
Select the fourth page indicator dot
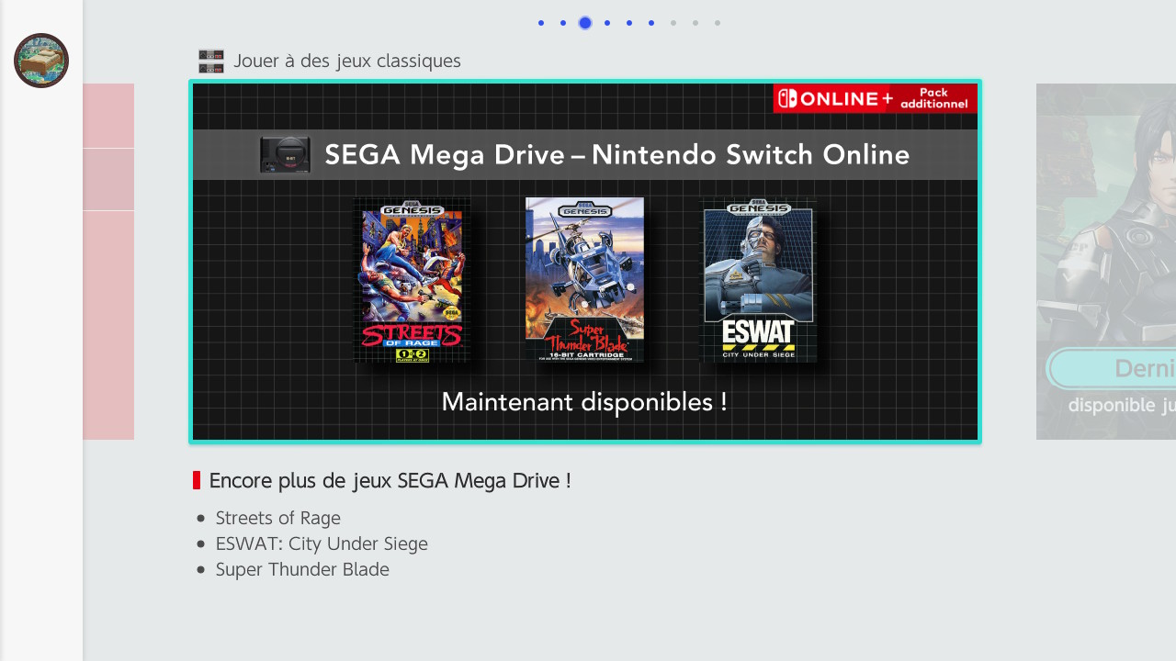coord(607,23)
